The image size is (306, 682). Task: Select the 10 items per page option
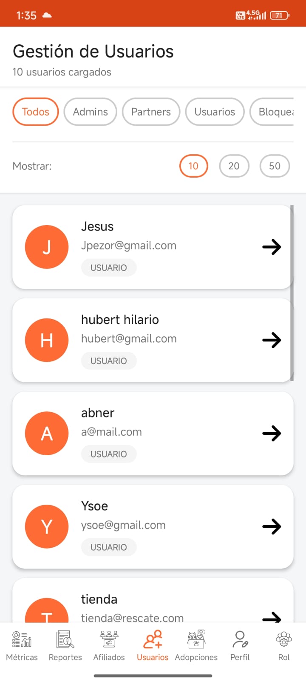[194, 166]
